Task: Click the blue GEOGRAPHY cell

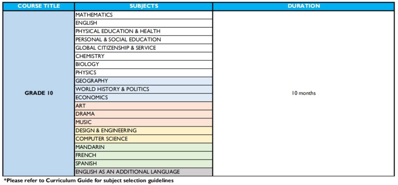Action: click(143, 81)
